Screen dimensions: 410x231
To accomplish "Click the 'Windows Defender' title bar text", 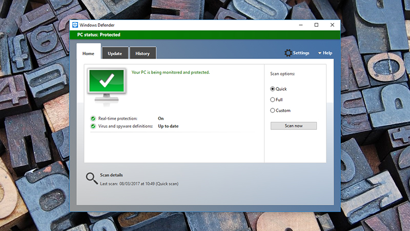I will pos(97,25).
